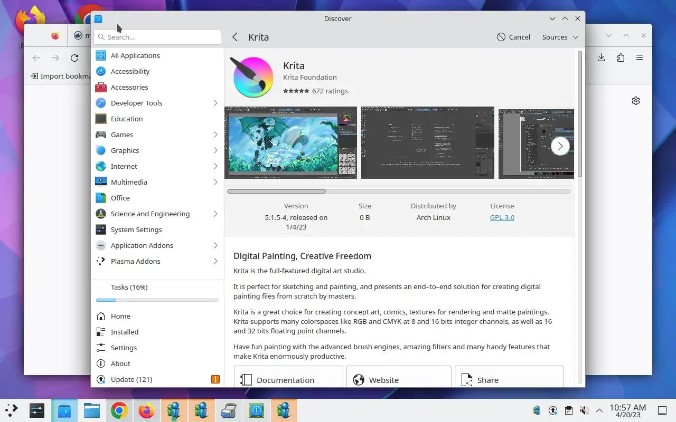Click the muted volume tray icon
676x422 pixels.
coord(584,410)
